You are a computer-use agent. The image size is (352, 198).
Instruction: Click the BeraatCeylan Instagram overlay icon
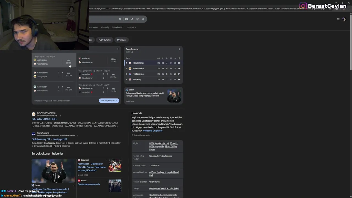(303, 6)
